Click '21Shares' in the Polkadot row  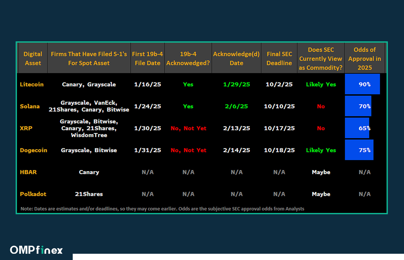tap(89, 194)
